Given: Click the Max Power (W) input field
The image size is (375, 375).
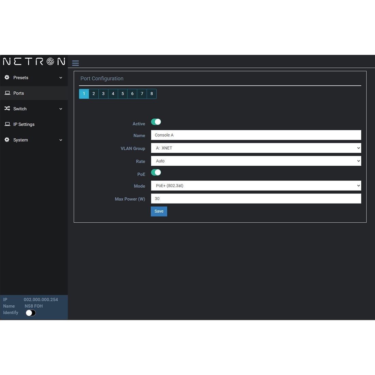Looking at the screenshot, I should [256, 199].
